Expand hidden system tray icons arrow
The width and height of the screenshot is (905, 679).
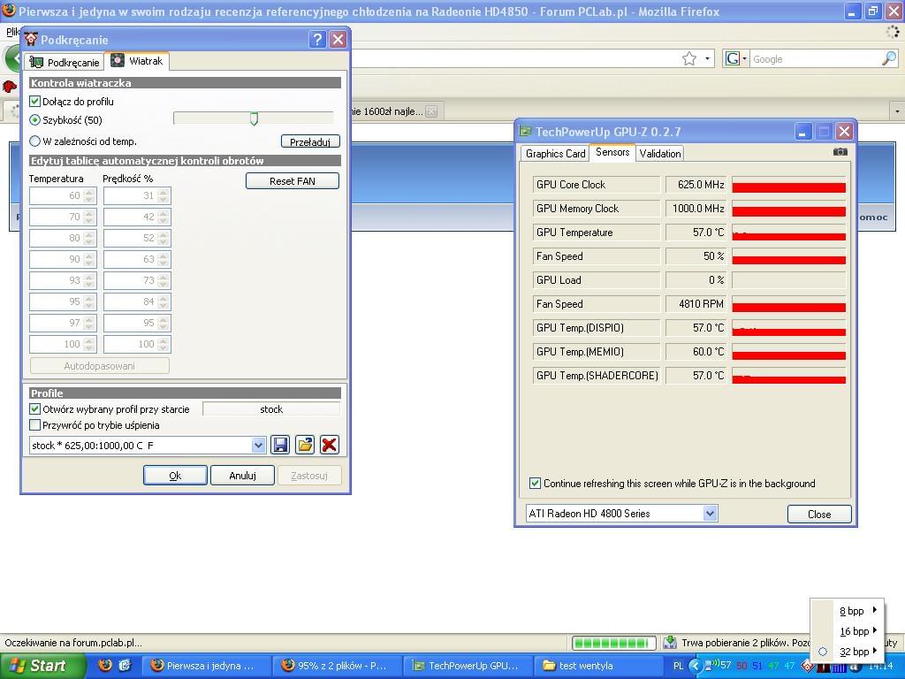click(x=696, y=666)
